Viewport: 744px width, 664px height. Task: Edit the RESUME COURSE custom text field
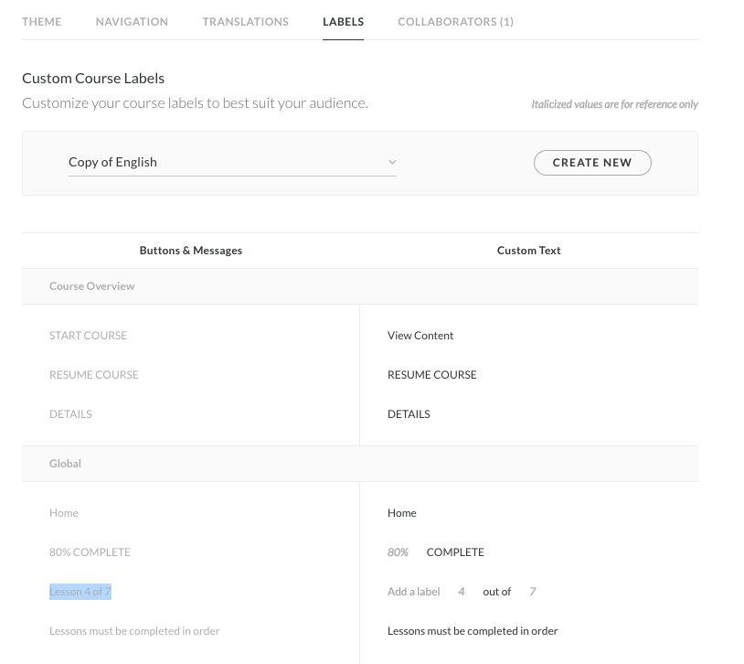point(431,375)
